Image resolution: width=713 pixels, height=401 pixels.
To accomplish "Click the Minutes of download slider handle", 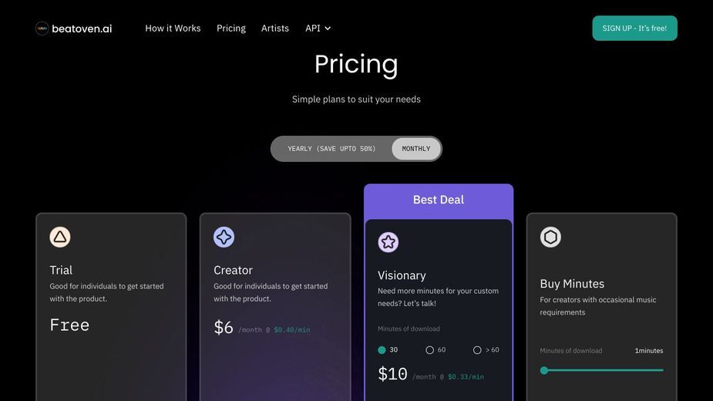I will pos(544,370).
